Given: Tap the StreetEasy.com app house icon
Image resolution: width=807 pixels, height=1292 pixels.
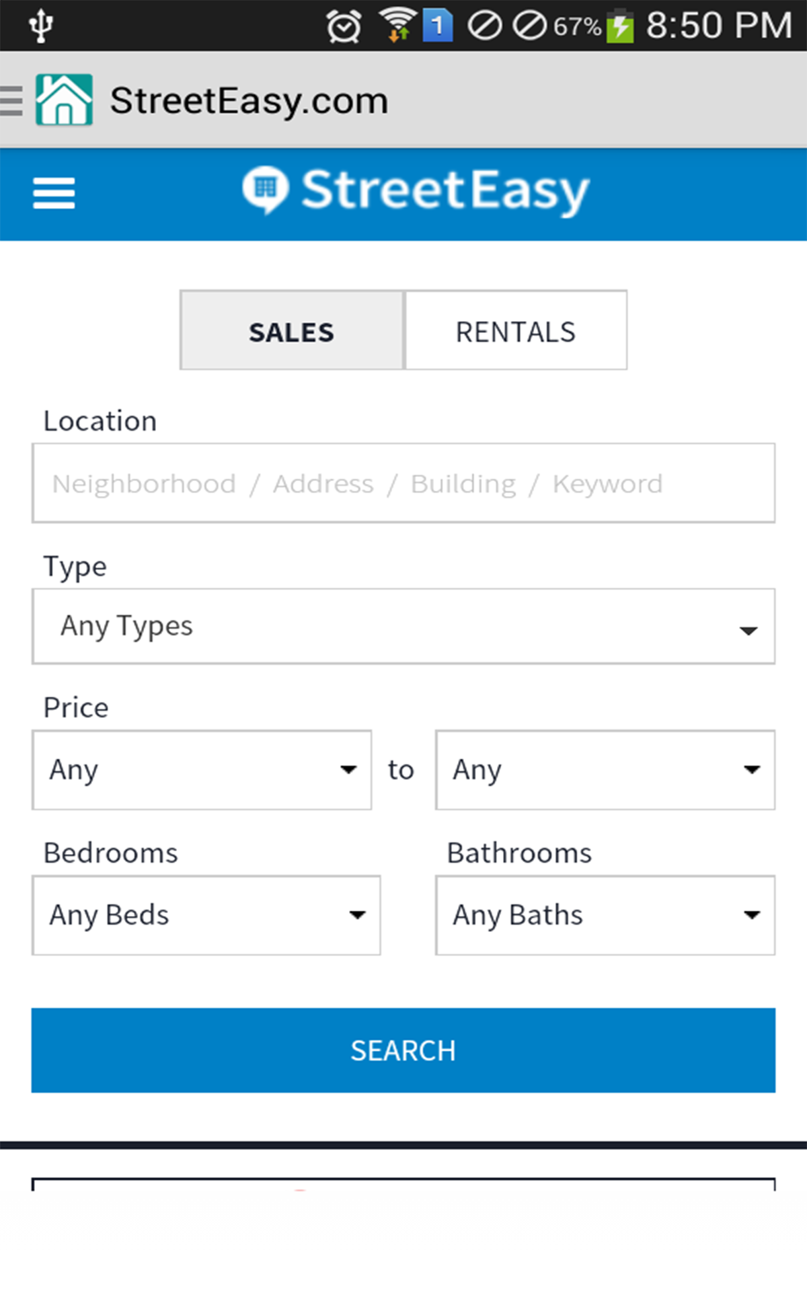Looking at the screenshot, I should tap(64, 100).
